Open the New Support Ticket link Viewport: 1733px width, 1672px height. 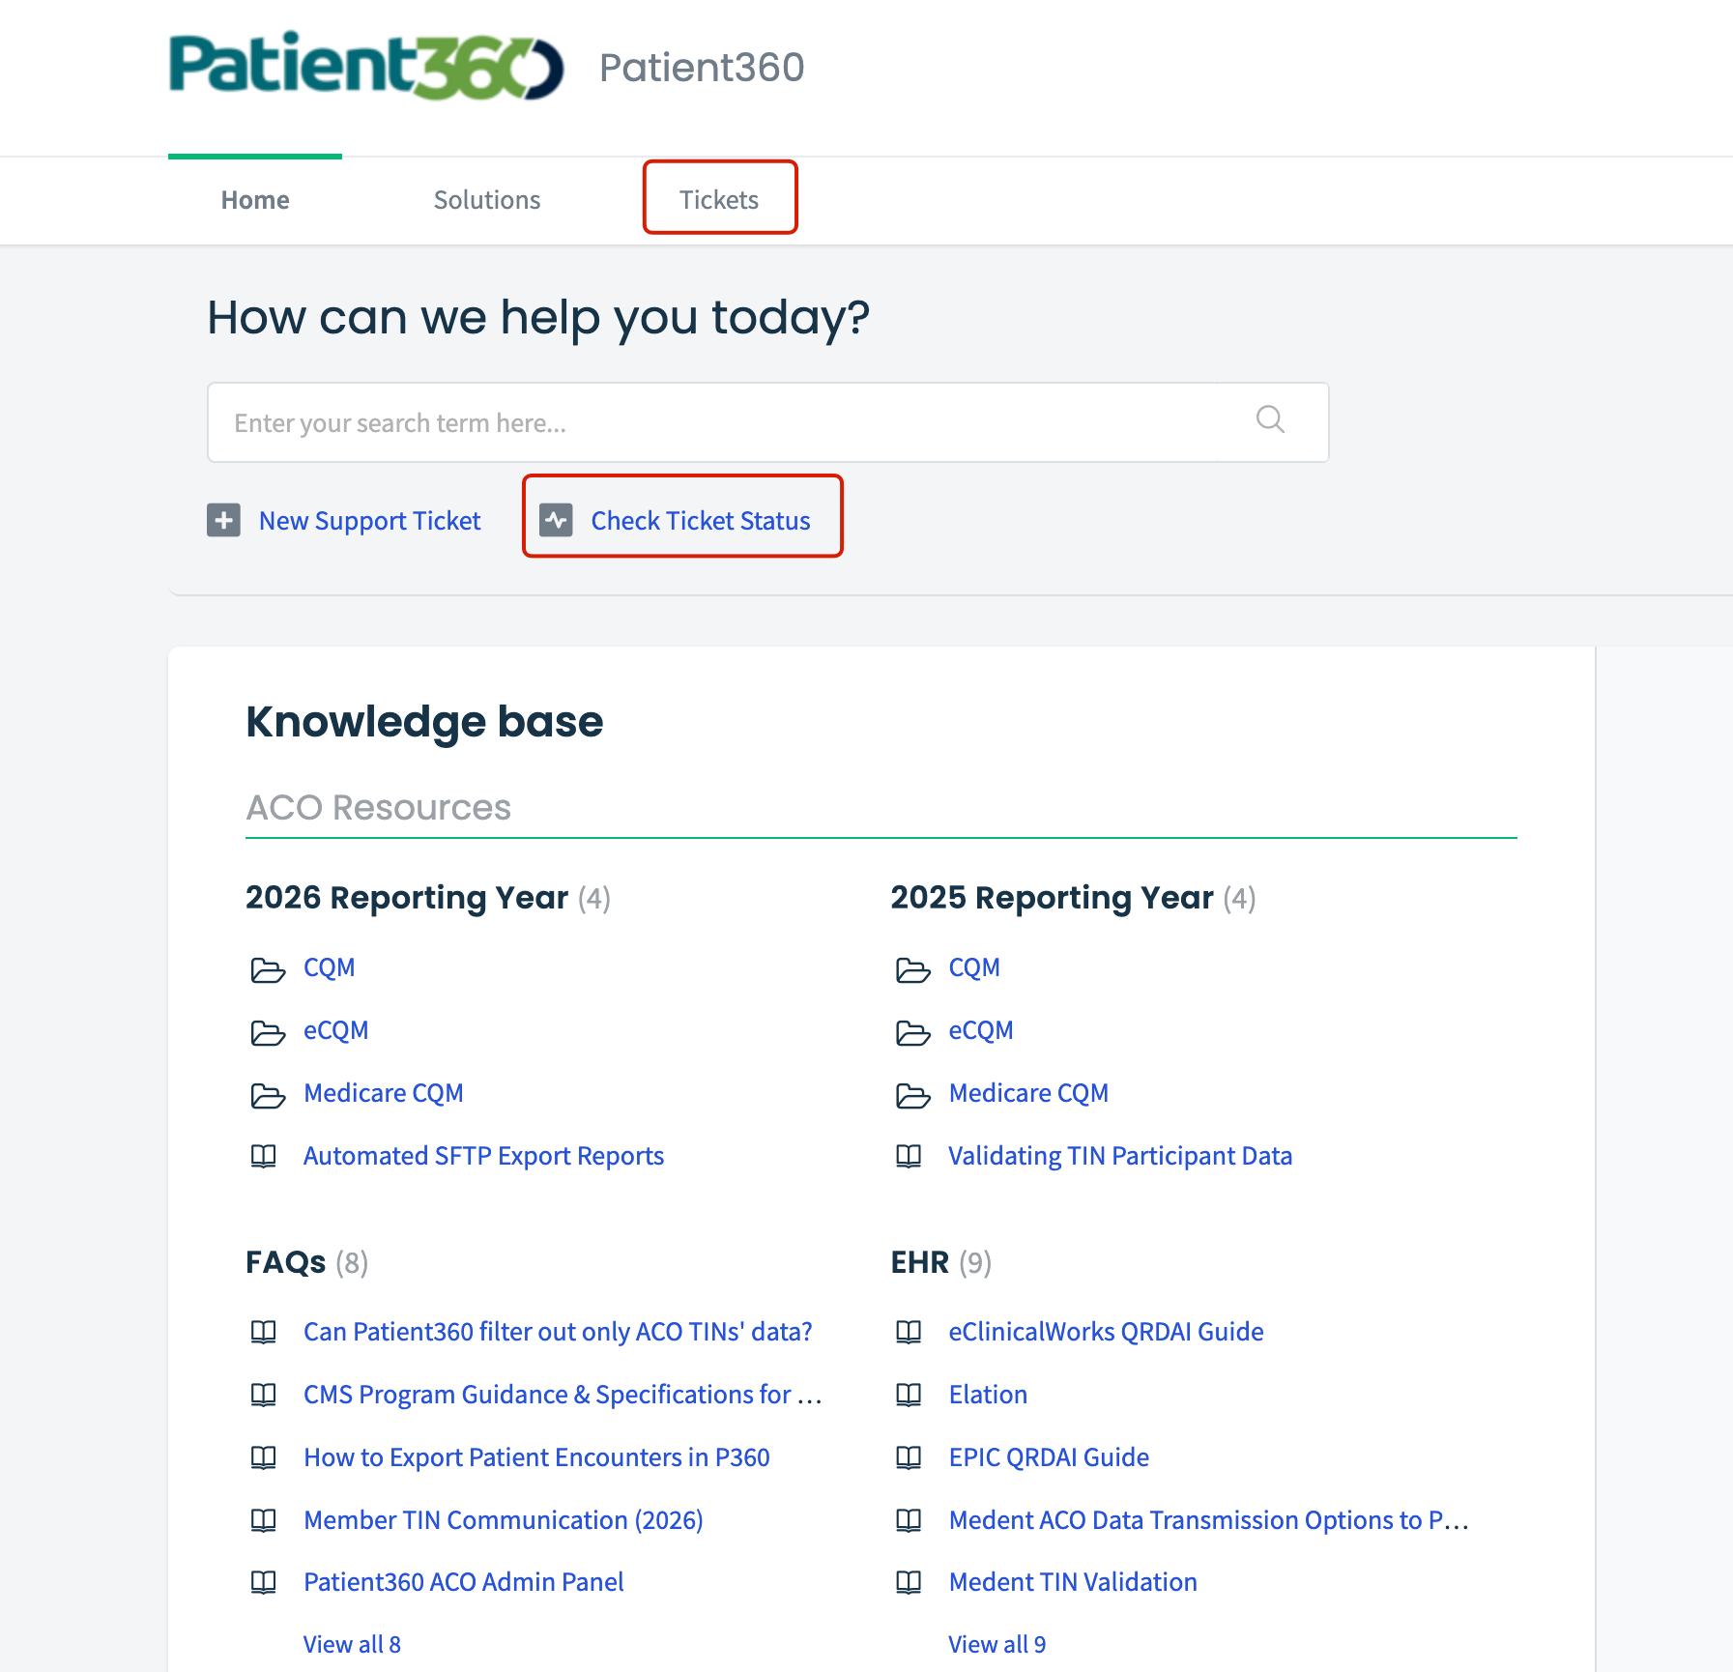[369, 521]
